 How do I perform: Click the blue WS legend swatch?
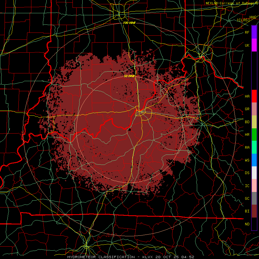254,160
